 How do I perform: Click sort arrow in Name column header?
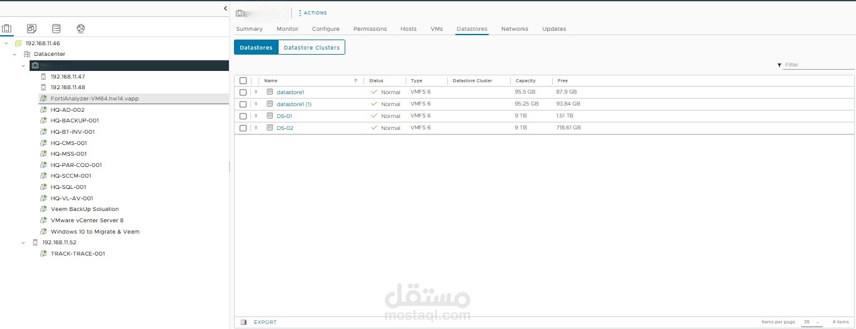pyautogui.click(x=355, y=81)
